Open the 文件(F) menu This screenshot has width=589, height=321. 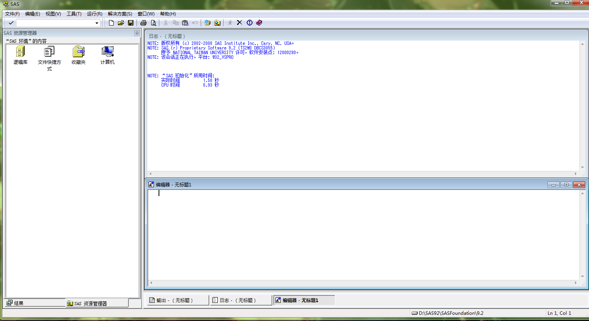coord(12,14)
